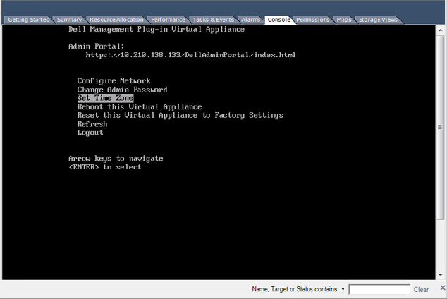Click the scrollbar down arrow

point(440,275)
